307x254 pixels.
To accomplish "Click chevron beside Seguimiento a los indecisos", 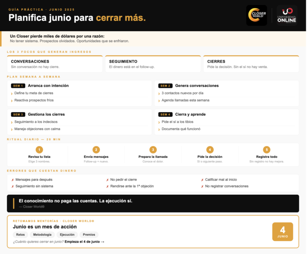I will (12, 122).
